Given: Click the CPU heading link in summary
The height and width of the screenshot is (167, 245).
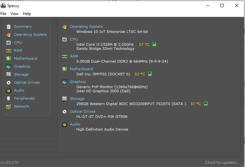Looking at the screenshot, I should pos(74,39).
